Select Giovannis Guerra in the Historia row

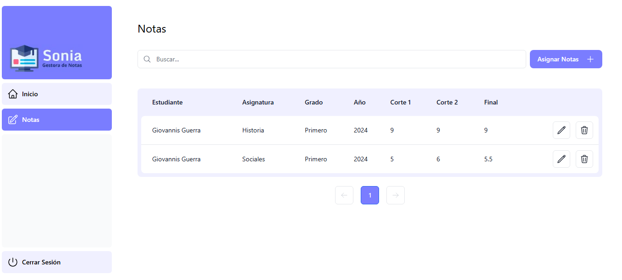click(176, 130)
